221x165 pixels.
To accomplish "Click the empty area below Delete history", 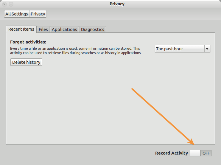I will 89,104.
